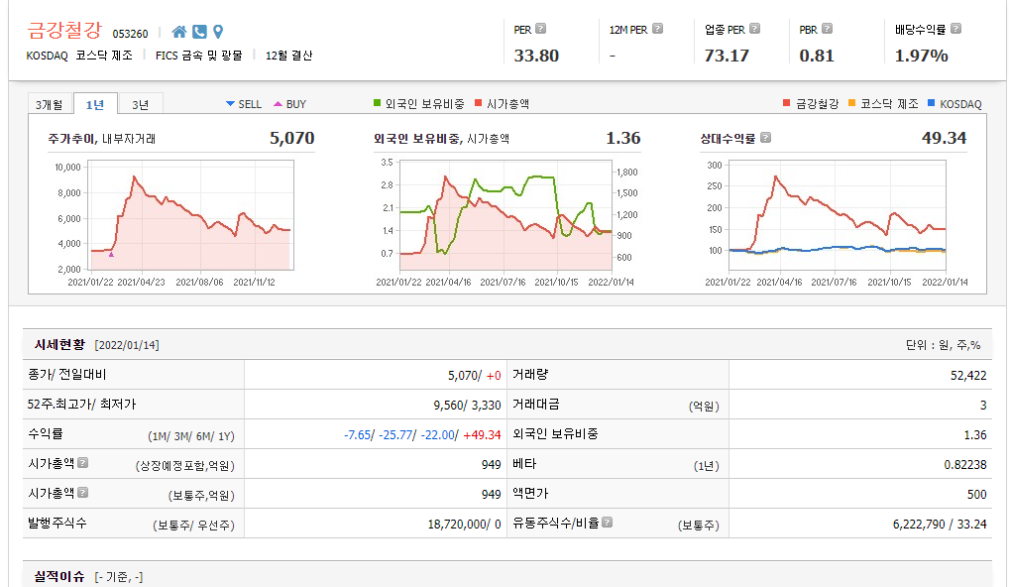Click floating shares value 6,222,790 / 33.24
Viewport: 1009px width, 587px height.
(x=940, y=525)
